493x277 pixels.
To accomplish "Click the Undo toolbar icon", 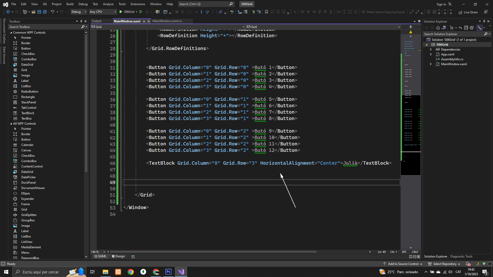I will click(52, 12).
